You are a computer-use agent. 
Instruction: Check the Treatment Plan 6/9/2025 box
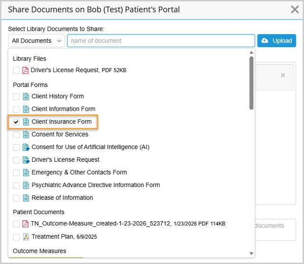[16, 237]
